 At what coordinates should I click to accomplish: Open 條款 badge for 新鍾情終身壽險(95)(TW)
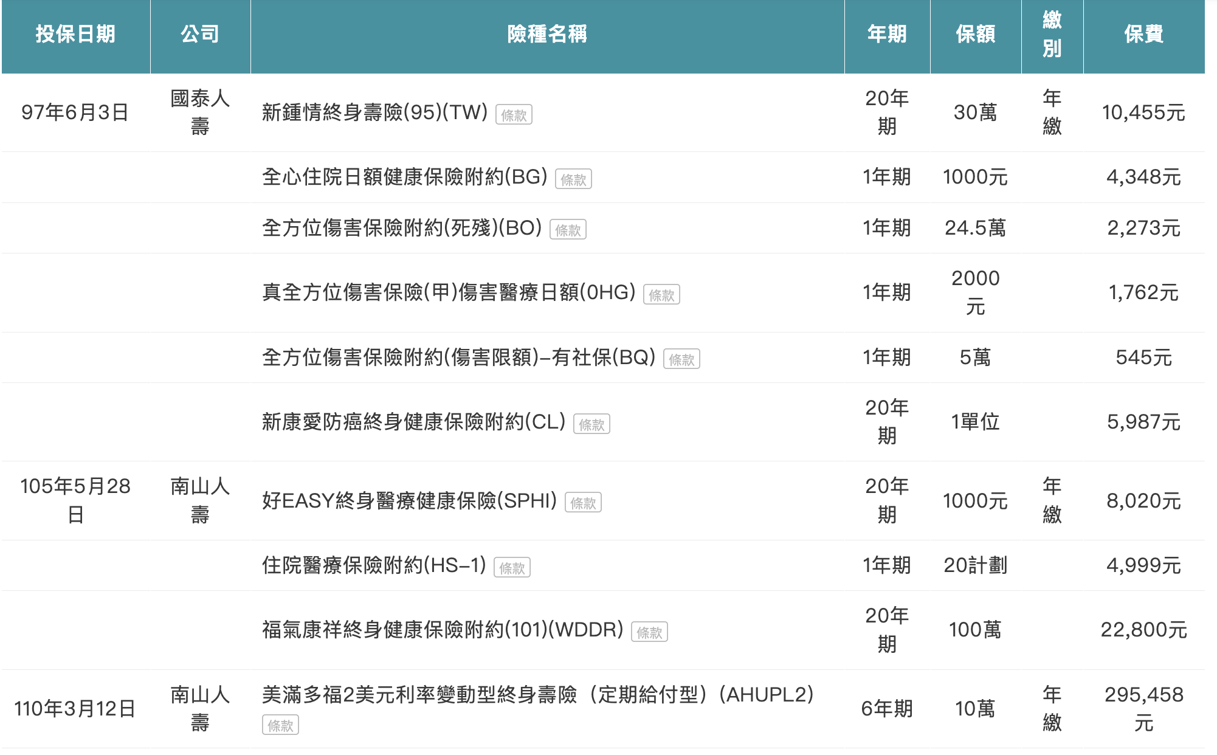pos(514,115)
